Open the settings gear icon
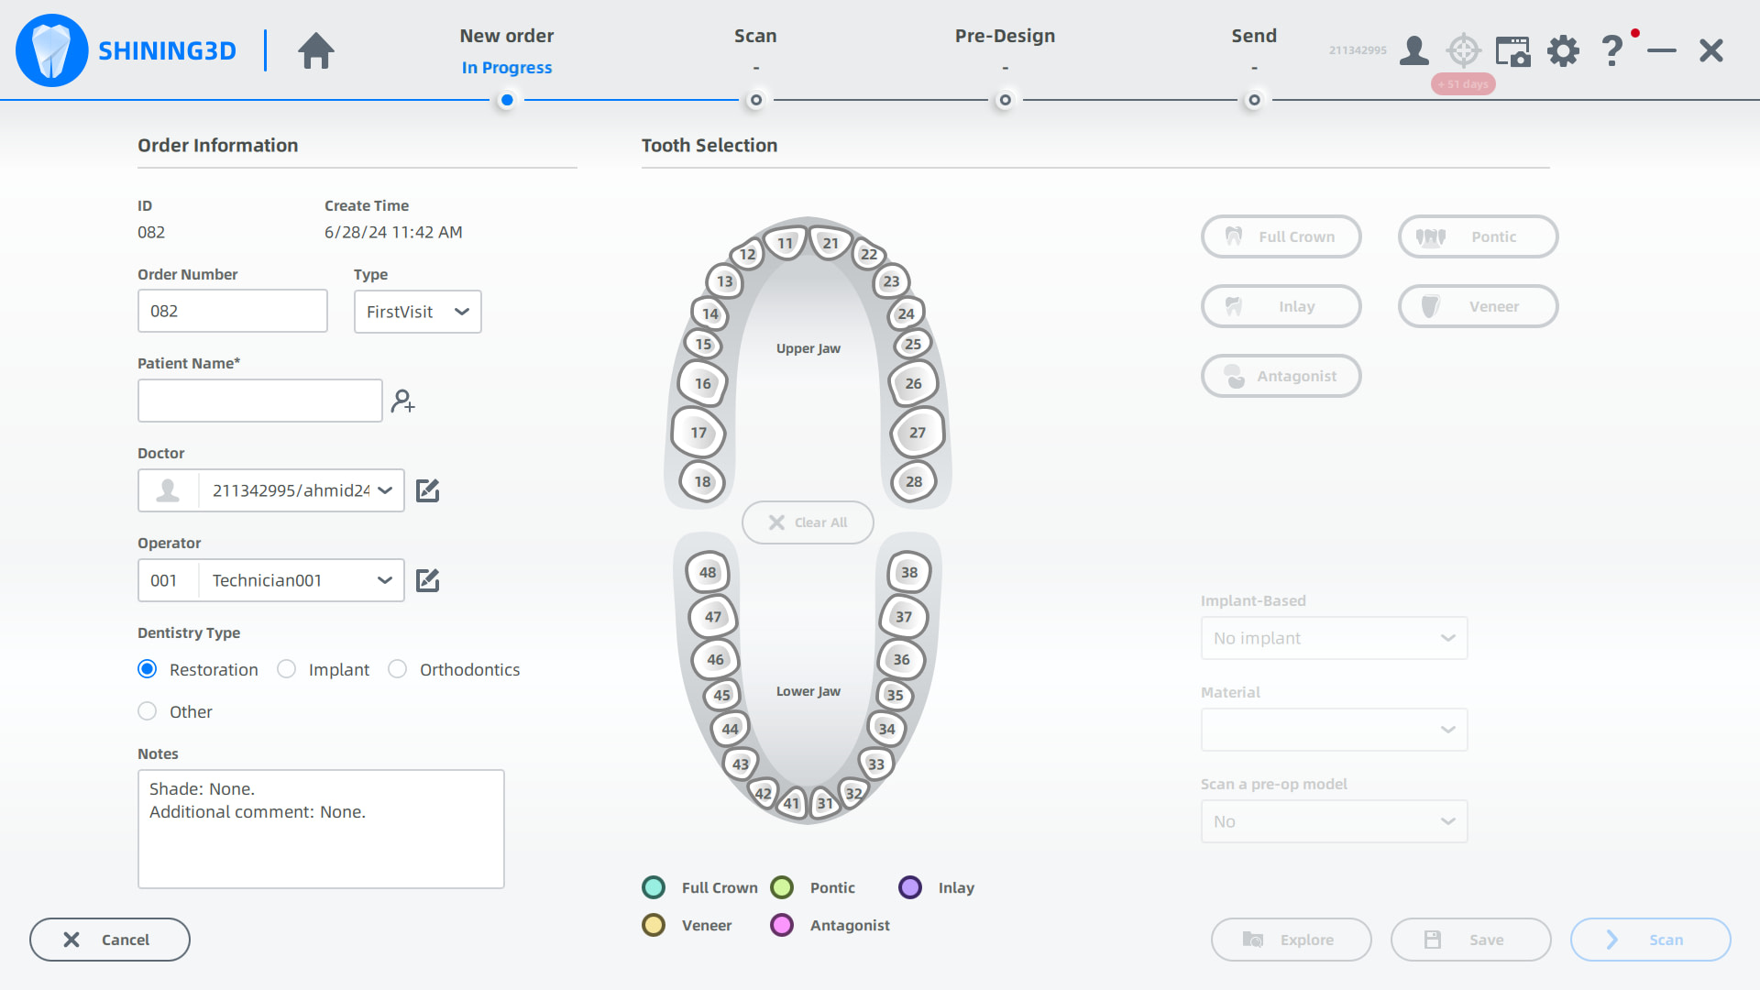This screenshot has width=1760, height=990. (x=1563, y=50)
